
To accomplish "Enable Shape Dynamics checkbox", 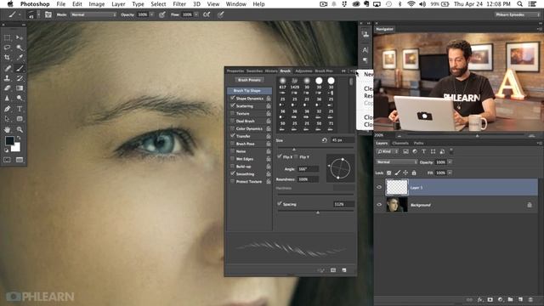I will [232, 99].
